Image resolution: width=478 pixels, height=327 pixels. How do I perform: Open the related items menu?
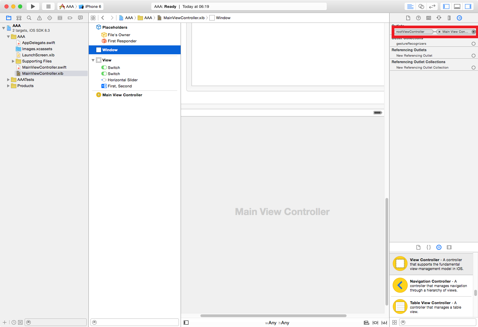coord(93,18)
